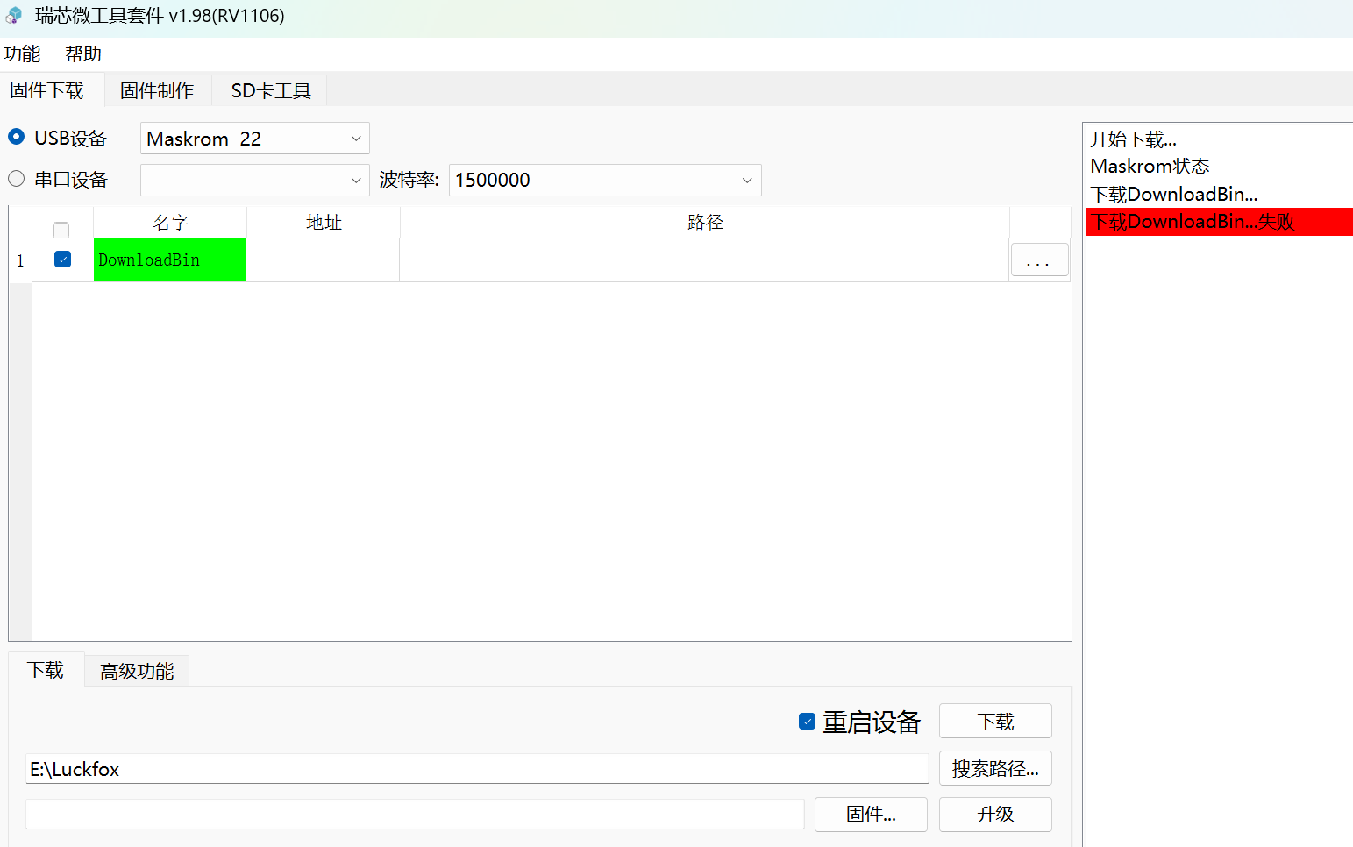Open the 帮助 menu

click(x=83, y=54)
